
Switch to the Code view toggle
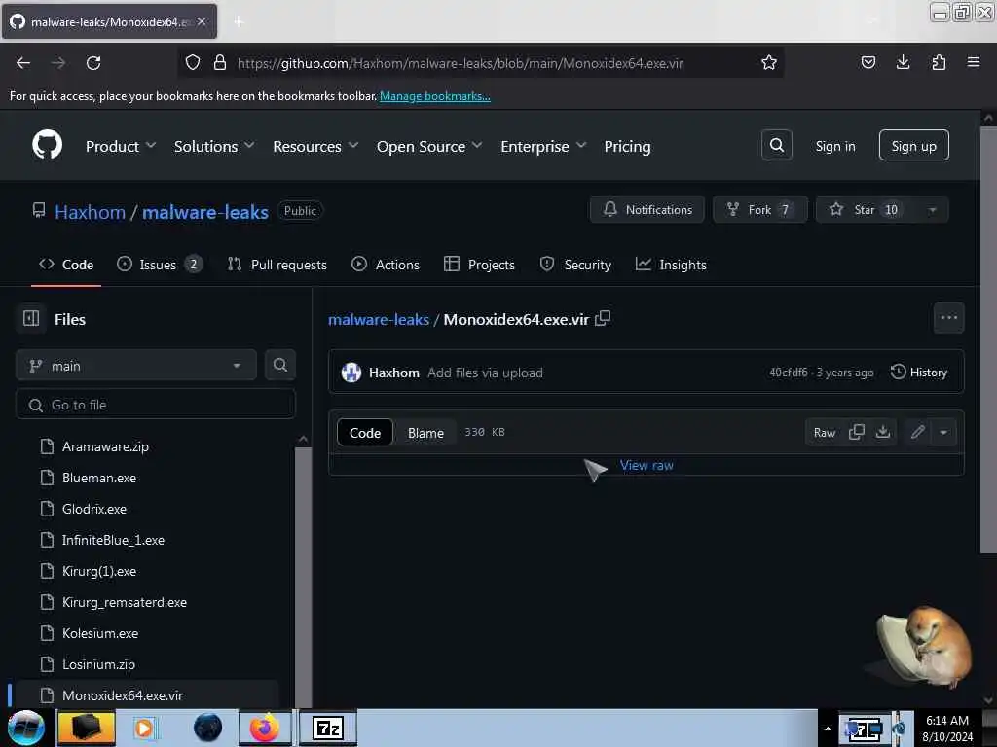click(x=365, y=432)
